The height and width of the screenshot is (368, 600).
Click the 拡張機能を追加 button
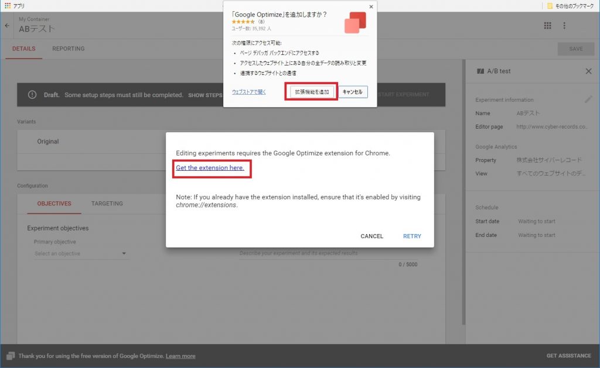tap(312, 92)
